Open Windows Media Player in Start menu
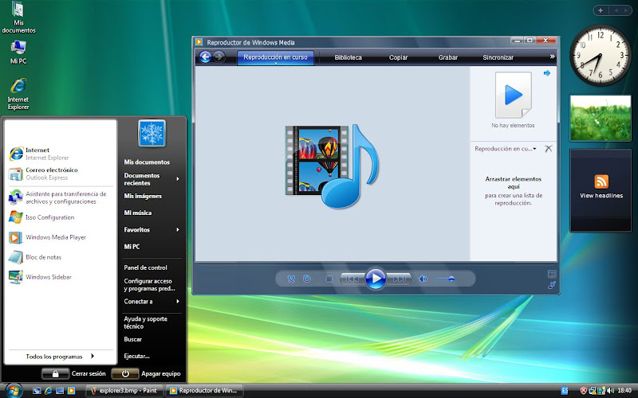This screenshot has width=638, height=398. 61,237
